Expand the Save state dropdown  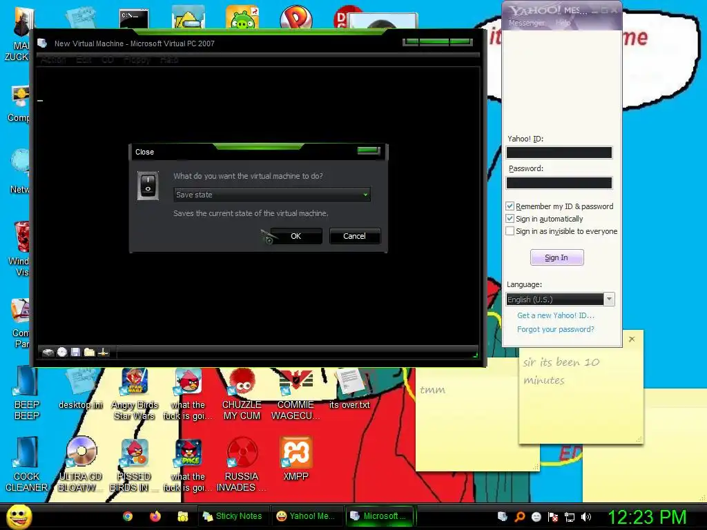[365, 195]
